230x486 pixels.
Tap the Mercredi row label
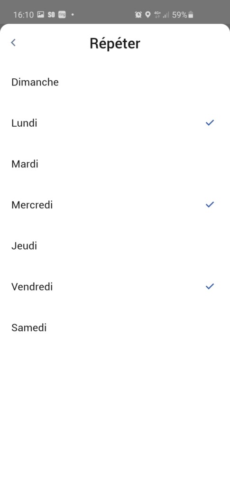coord(32,205)
